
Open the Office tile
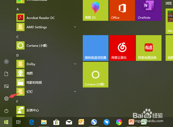tap(122, 10)
